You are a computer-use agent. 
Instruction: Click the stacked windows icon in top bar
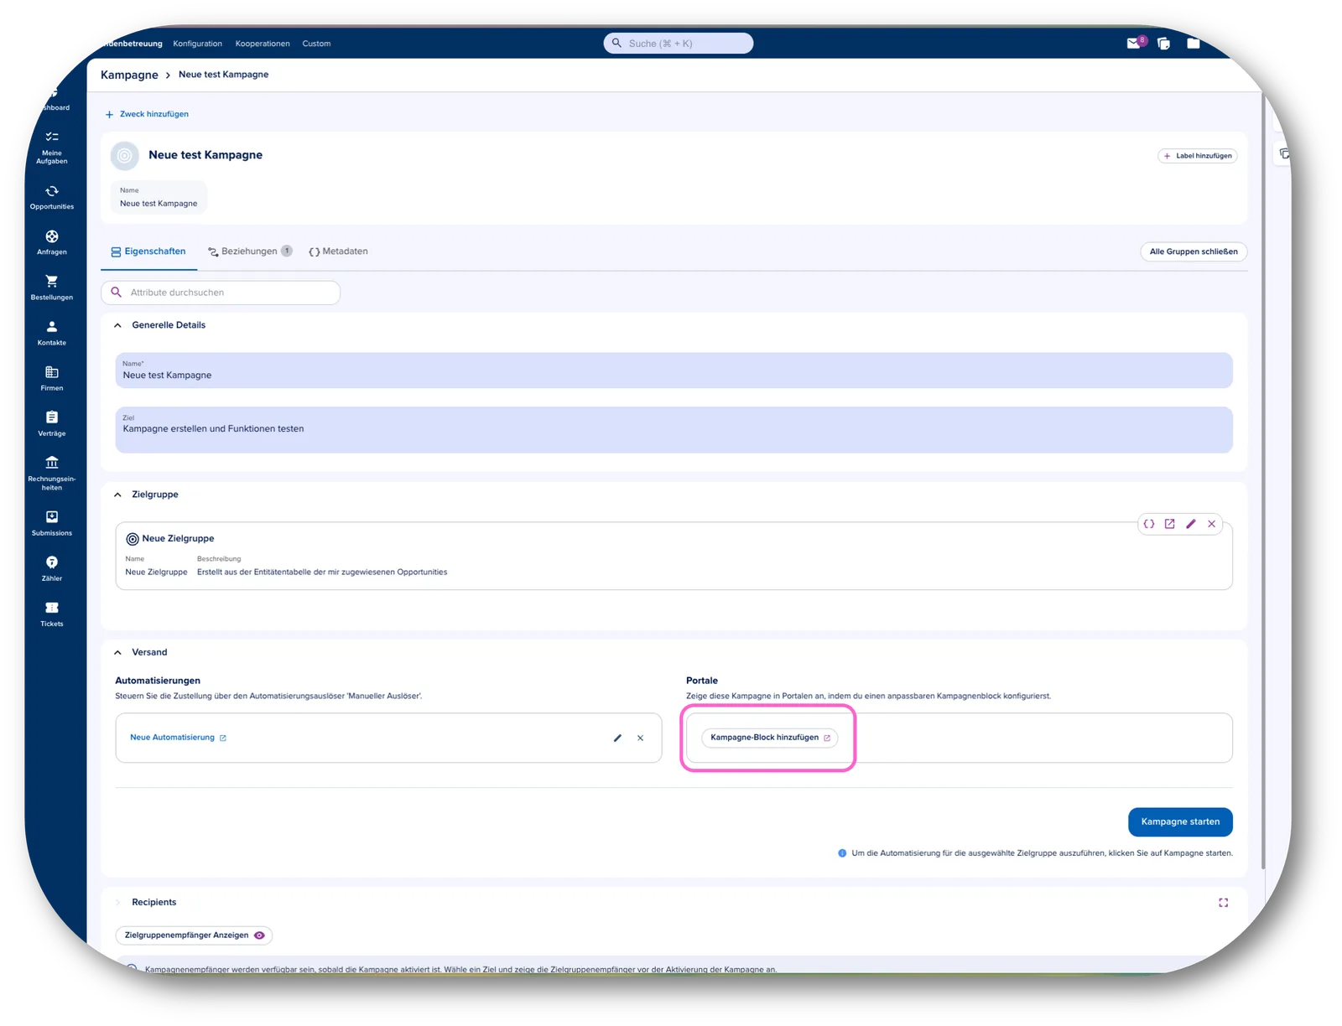click(x=1163, y=44)
